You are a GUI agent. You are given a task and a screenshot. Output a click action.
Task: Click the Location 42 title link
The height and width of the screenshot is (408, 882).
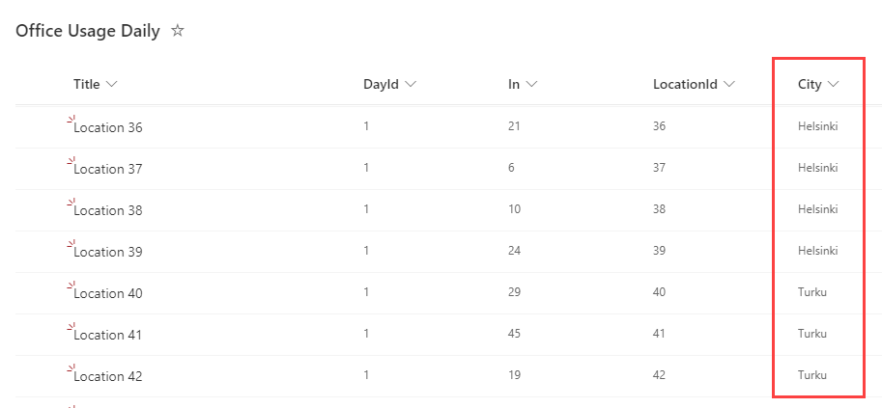(108, 376)
